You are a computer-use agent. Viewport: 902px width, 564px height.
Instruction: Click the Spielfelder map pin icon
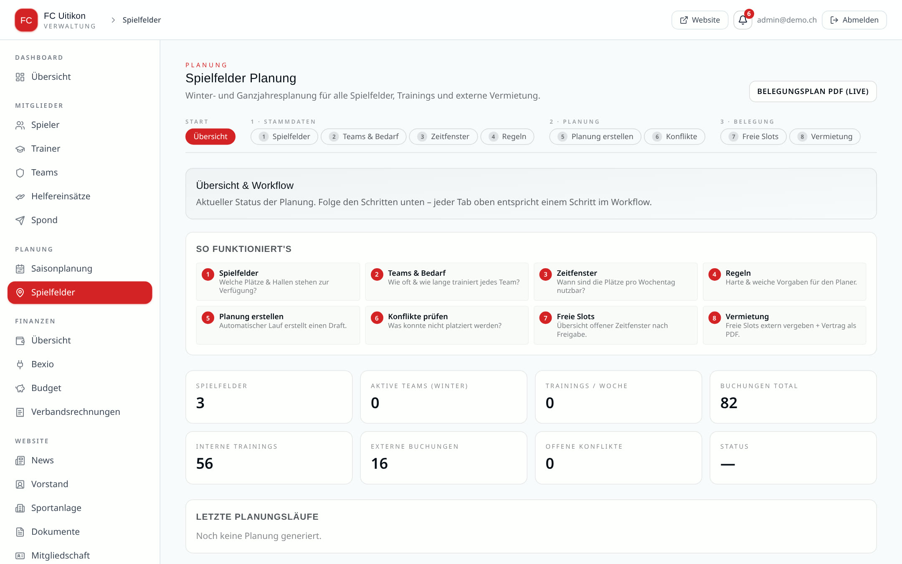pos(20,292)
